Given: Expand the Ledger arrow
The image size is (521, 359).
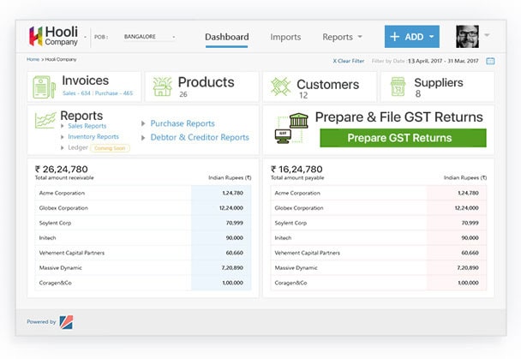Looking at the screenshot, I should click(63, 147).
